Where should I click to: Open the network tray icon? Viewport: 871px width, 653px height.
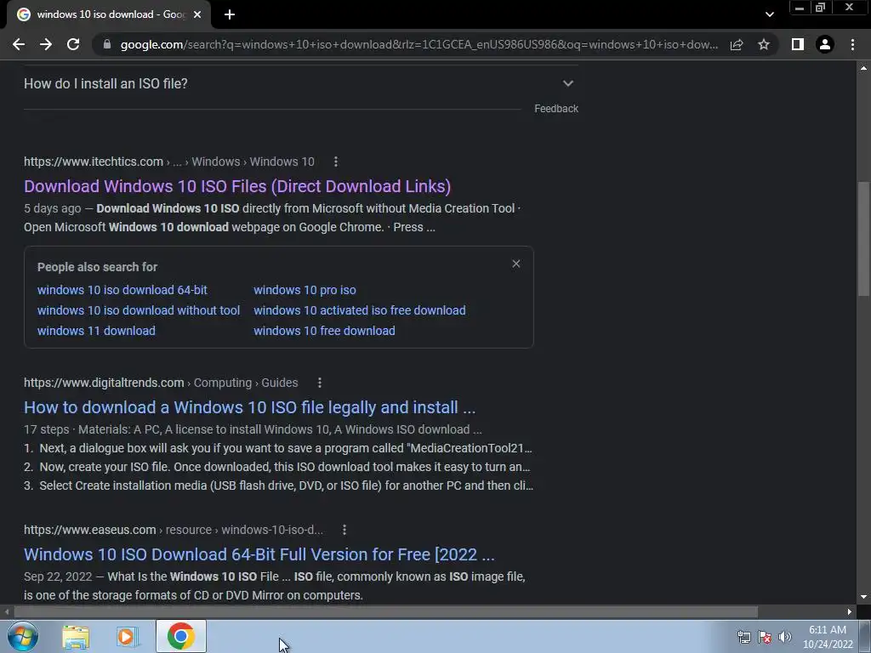743,637
